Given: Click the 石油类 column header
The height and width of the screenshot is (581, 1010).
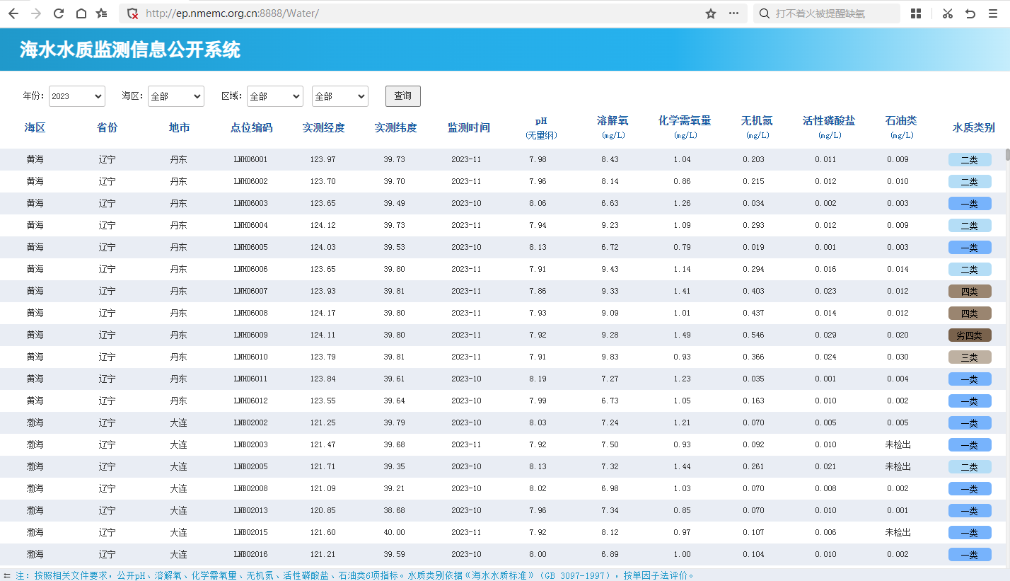Looking at the screenshot, I should pyautogui.click(x=901, y=127).
